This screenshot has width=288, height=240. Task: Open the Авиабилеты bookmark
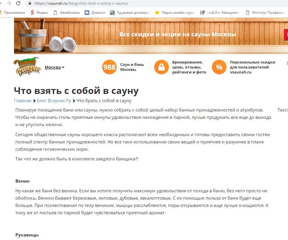point(66,13)
